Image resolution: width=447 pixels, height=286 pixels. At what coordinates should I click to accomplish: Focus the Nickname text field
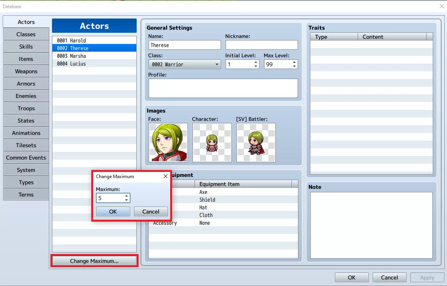[x=262, y=45]
